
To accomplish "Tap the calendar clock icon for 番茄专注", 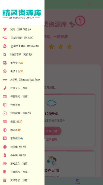I will click(5, 63).
